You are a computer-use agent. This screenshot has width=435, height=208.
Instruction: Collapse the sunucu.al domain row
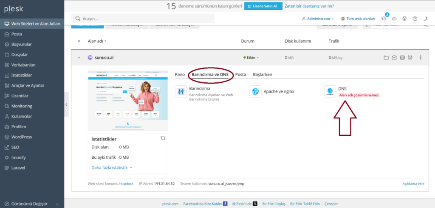coord(79,58)
